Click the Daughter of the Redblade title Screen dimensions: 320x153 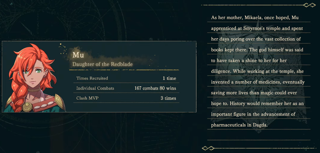point(103,64)
